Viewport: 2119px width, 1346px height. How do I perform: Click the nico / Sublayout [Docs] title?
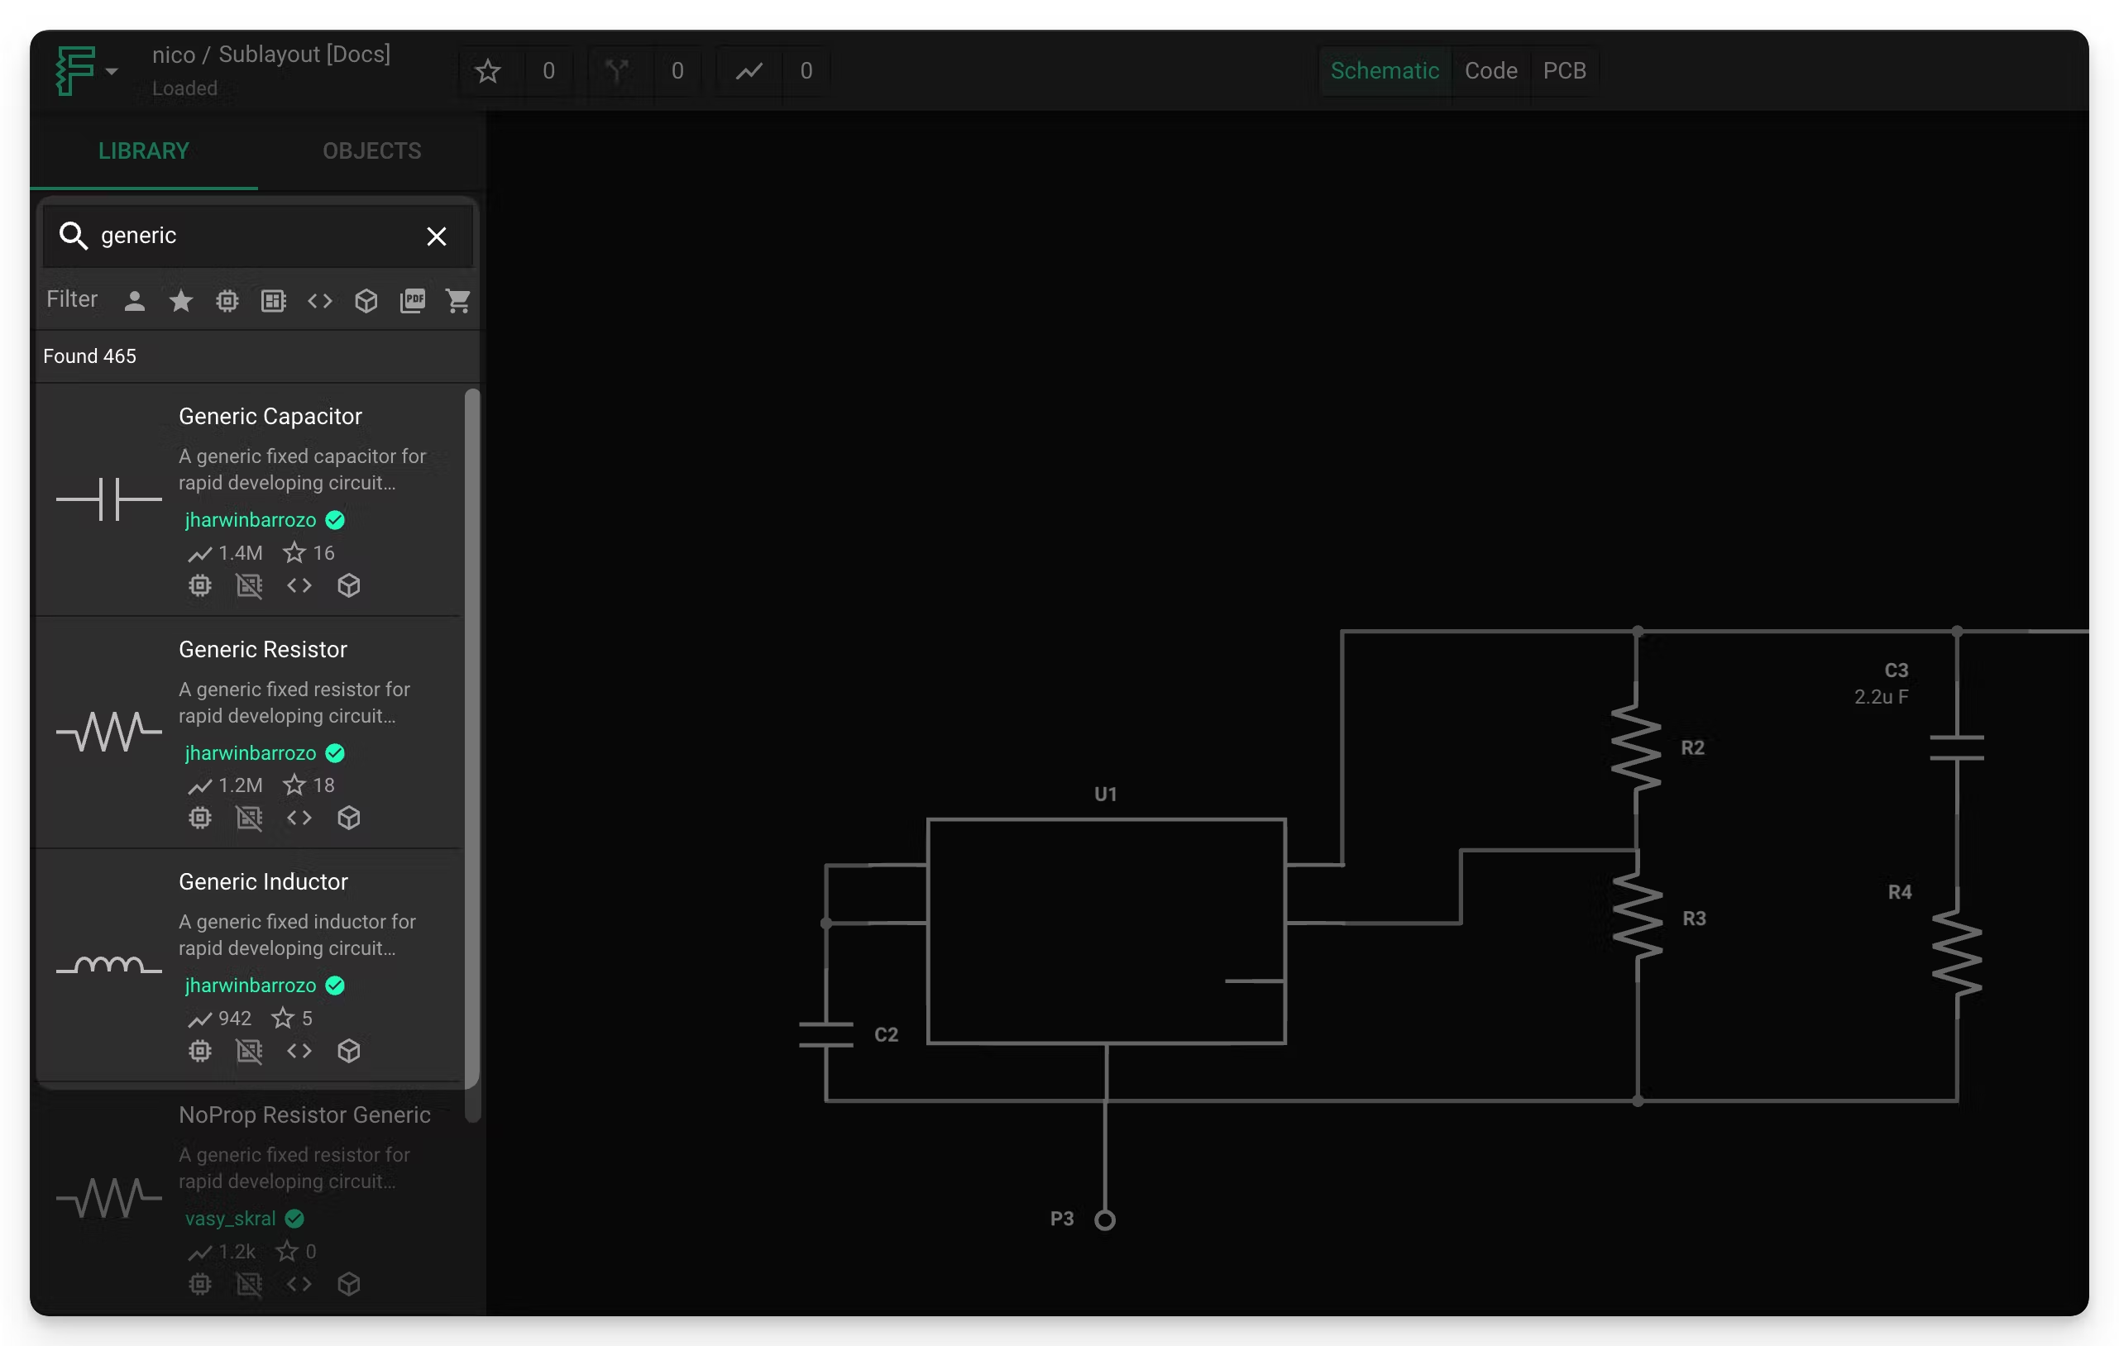271,55
